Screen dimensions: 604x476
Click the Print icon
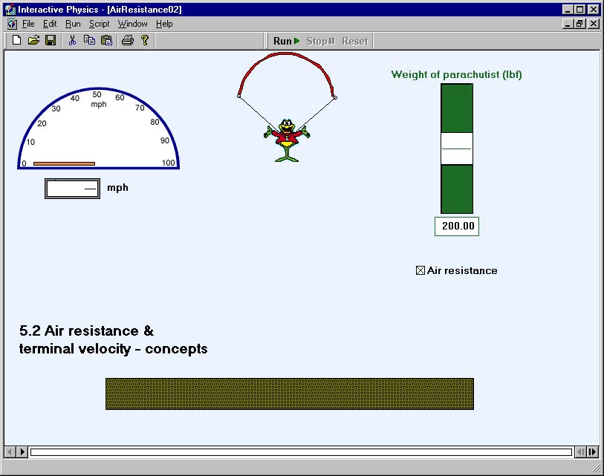(128, 40)
